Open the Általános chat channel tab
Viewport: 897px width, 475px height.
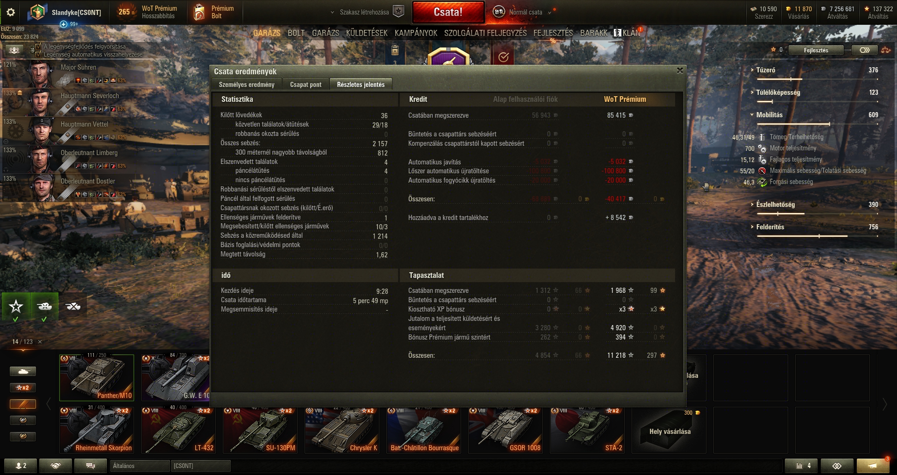(140, 466)
